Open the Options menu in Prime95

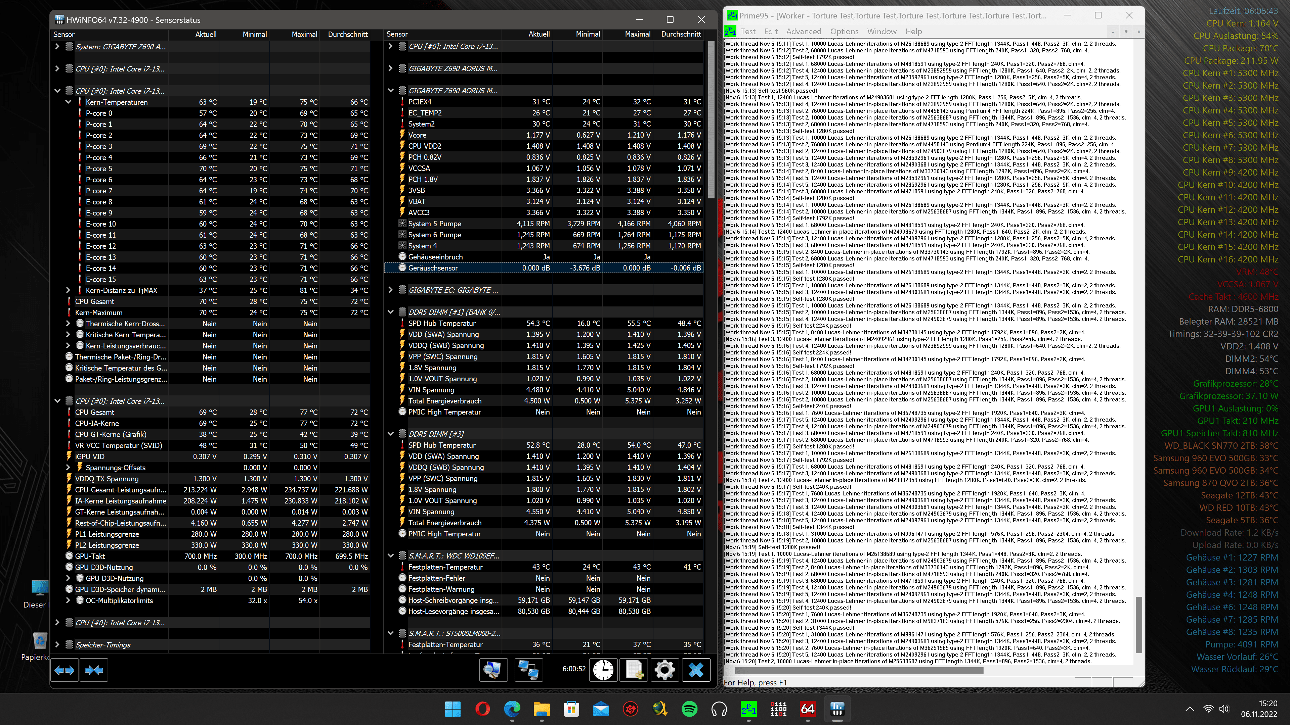[x=844, y=32]
